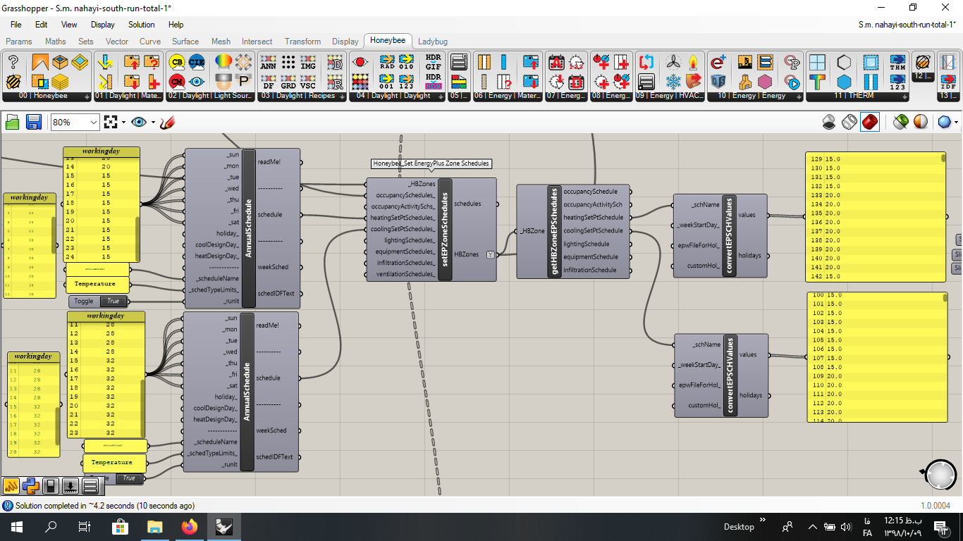The width and height of the screenshot is (963, 541).
Task: Open the preview mesh quality dropdown arrow
Action: 956,123
